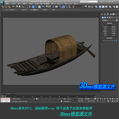This screenshot has width=119, height=119.
Task: Open the Standard Primitives (标准基本体) dropdown
Action: point(109,20)
